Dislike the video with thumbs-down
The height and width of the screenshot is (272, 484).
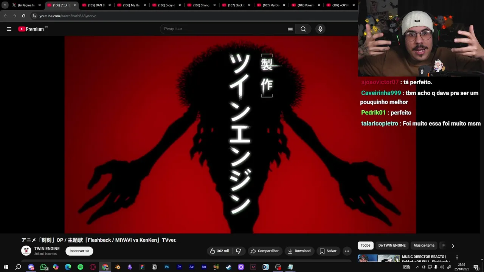pos(239,251)
